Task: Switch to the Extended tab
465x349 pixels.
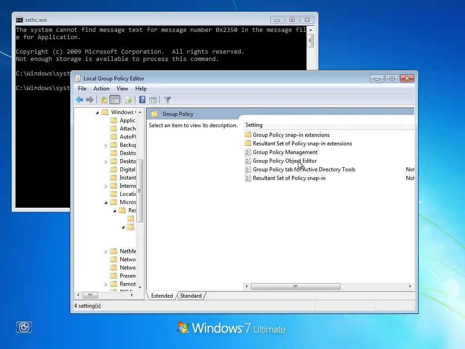Action: click(x=162, y=295)
